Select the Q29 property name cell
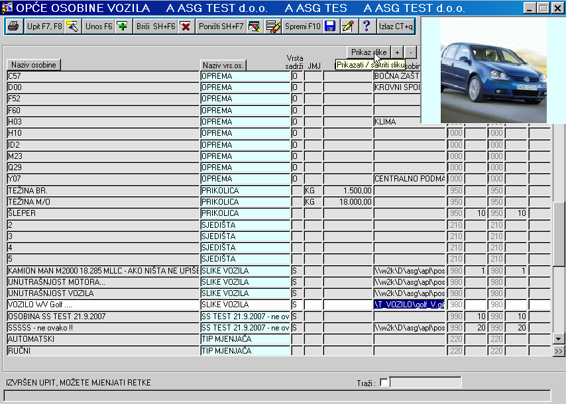The width and height of the screenshot is (566, 404). [x=103, y=168]
